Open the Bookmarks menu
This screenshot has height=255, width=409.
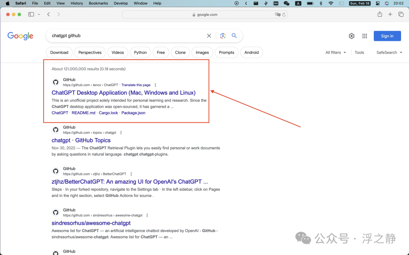coord(98,3)
